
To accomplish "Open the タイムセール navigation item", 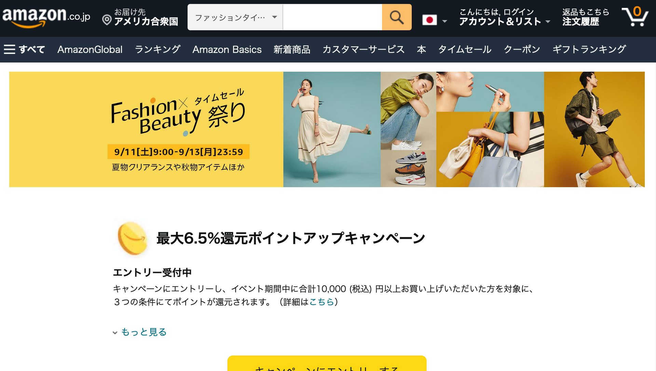I will point(465,49).
